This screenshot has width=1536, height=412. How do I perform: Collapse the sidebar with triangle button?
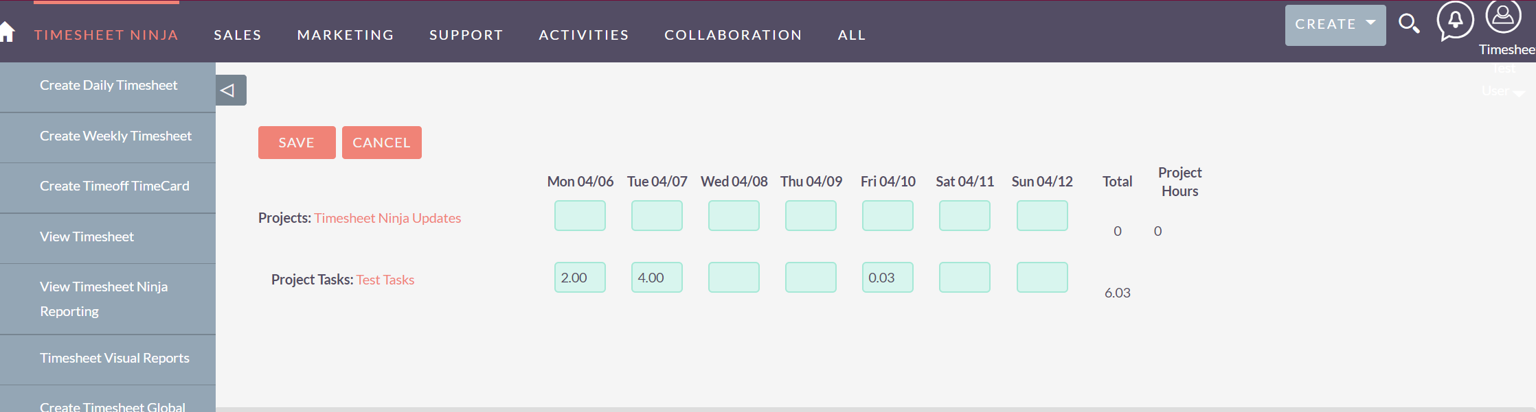[229, 90]
